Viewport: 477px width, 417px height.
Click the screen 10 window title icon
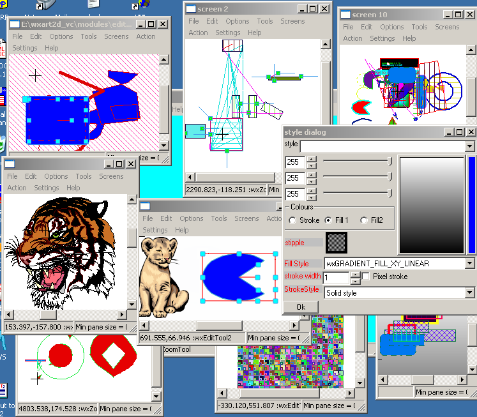click(x=345, y=15)
